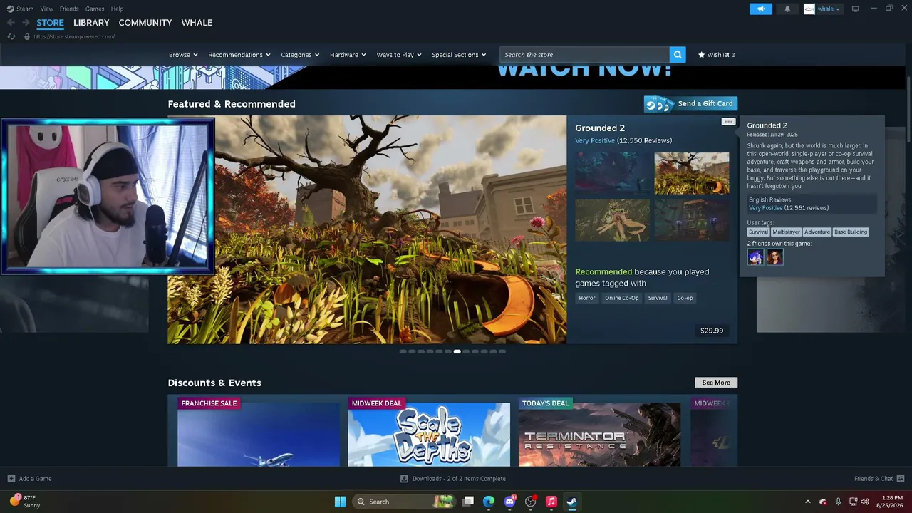The width and height of the screenshot is (912, 513).
Task: Open the View menu
Action: pos(46,9)
